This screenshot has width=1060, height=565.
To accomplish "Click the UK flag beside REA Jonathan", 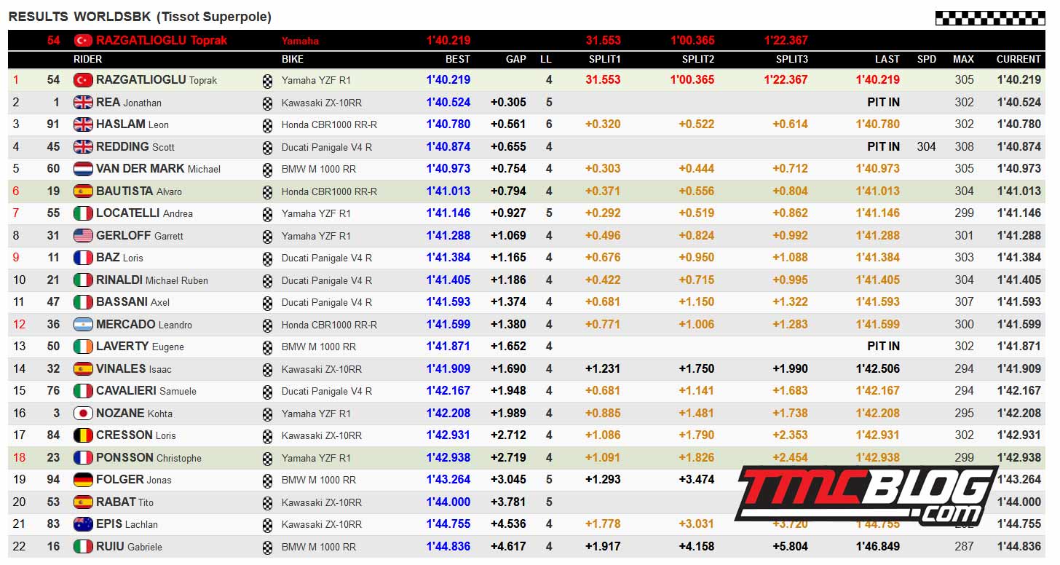I will pyautogui.click(x=83, y=103).
